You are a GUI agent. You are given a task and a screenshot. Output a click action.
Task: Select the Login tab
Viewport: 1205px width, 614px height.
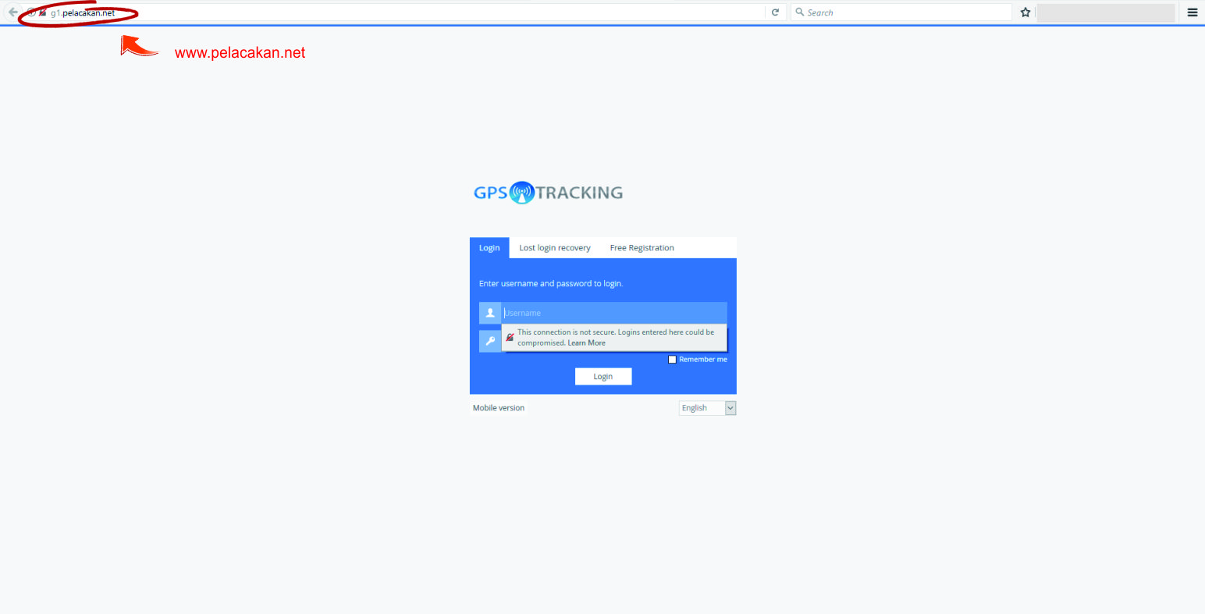click(x=489, y=248)
